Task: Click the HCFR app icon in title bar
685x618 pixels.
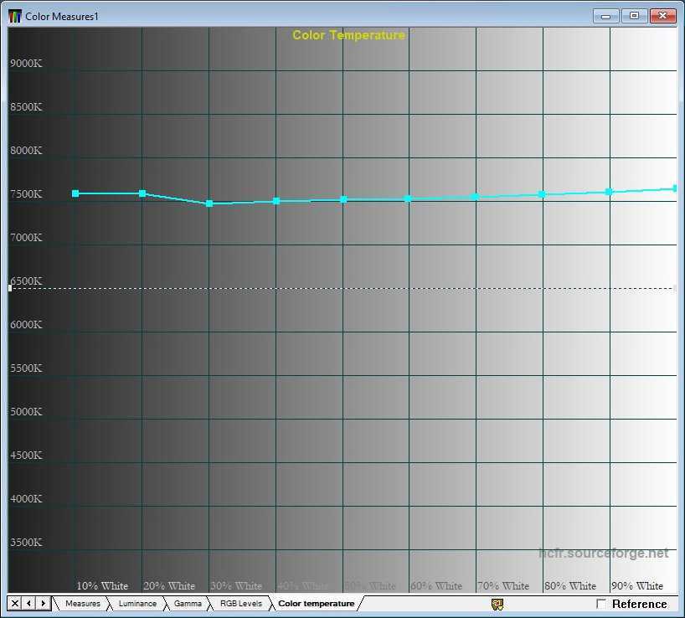Action: [x=15, y=16]
